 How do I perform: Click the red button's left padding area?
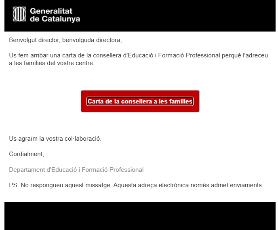pos(84,101)
